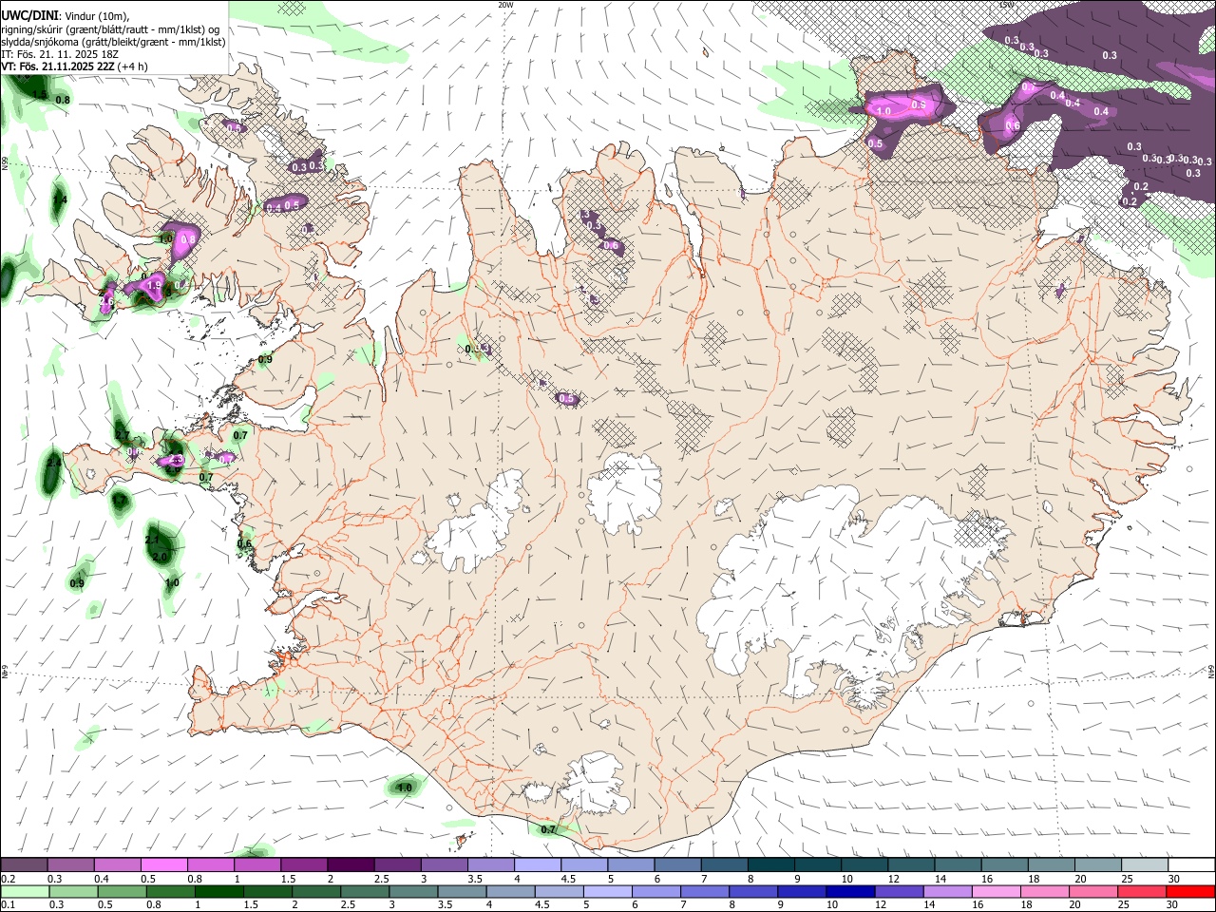Click the bright pink 0.5–0.8 snow legend swatch

pyautogui.click(x=163, y=865)
